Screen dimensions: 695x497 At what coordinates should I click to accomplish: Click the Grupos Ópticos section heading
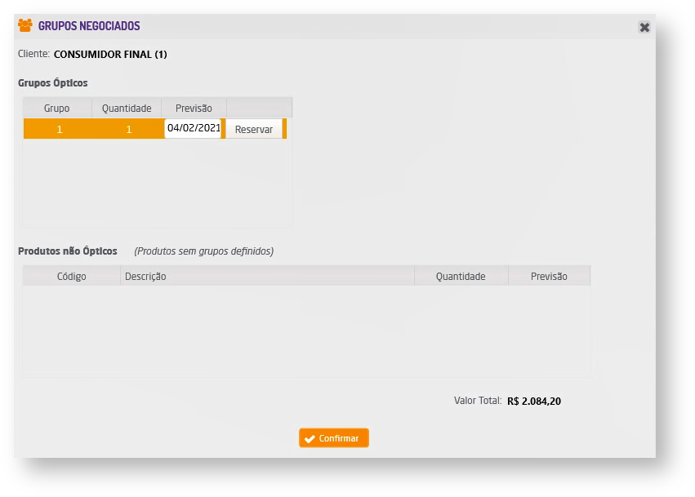[x=53, y=83]
